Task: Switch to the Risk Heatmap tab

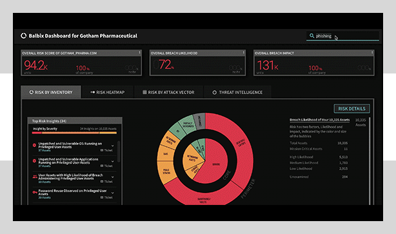Action: pyautogui.click(x=108, y=92)
